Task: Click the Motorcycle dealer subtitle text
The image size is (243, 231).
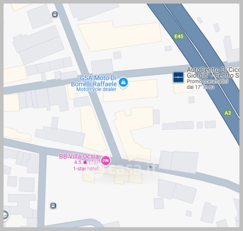Action: click(96, 89)
